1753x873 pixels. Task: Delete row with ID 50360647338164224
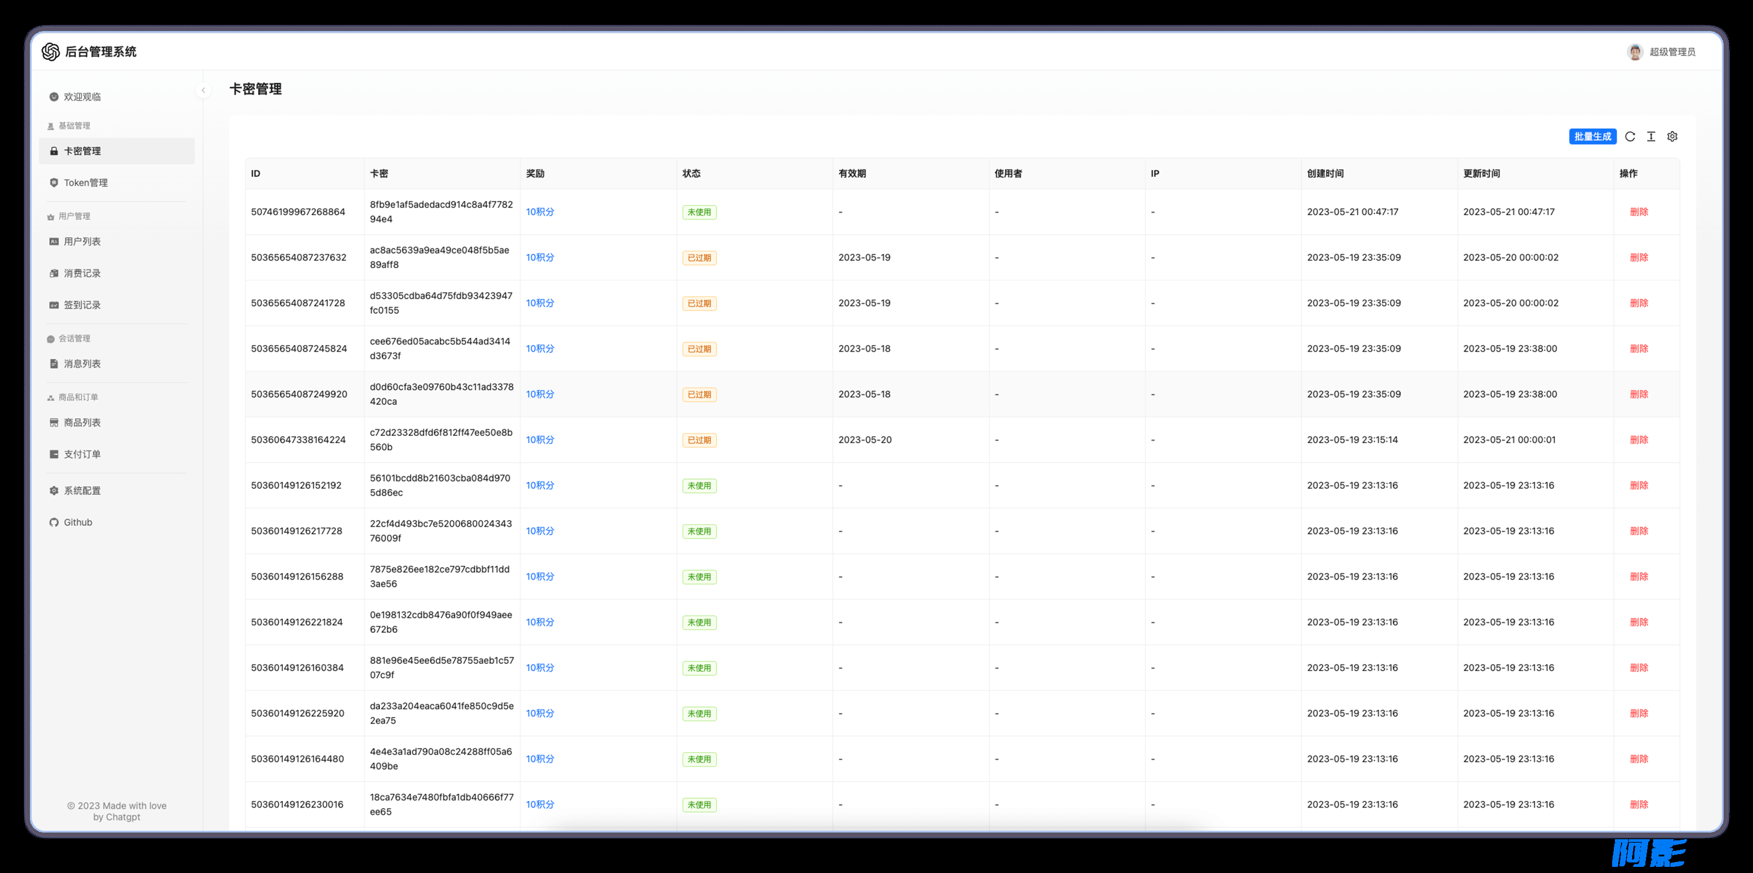[x=1639, y=440]
